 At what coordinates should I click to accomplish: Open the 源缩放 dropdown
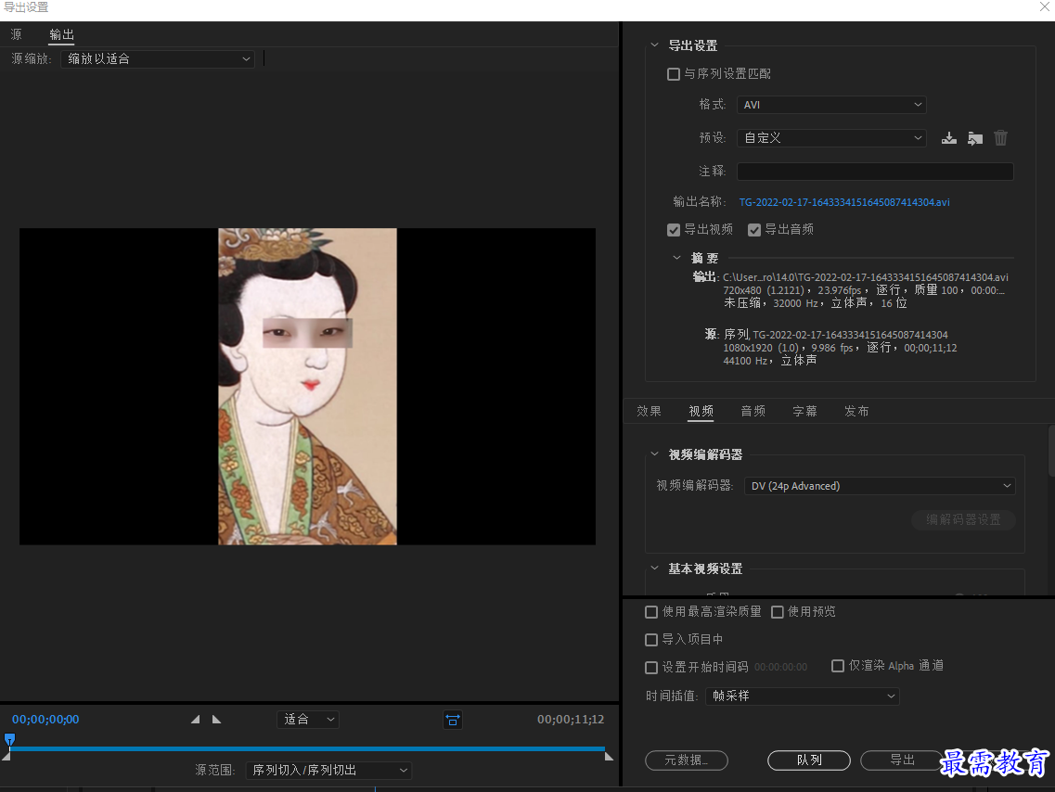[158, 59]
